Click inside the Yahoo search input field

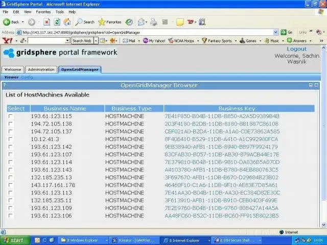tap(46, 41)
